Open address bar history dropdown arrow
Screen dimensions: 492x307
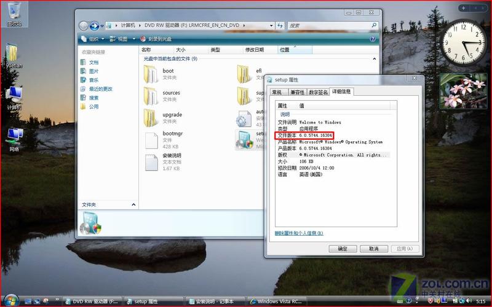coord(271,26)
